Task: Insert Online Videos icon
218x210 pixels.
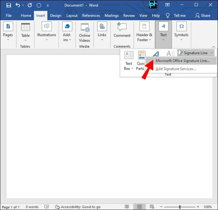Action: [85, 28]
